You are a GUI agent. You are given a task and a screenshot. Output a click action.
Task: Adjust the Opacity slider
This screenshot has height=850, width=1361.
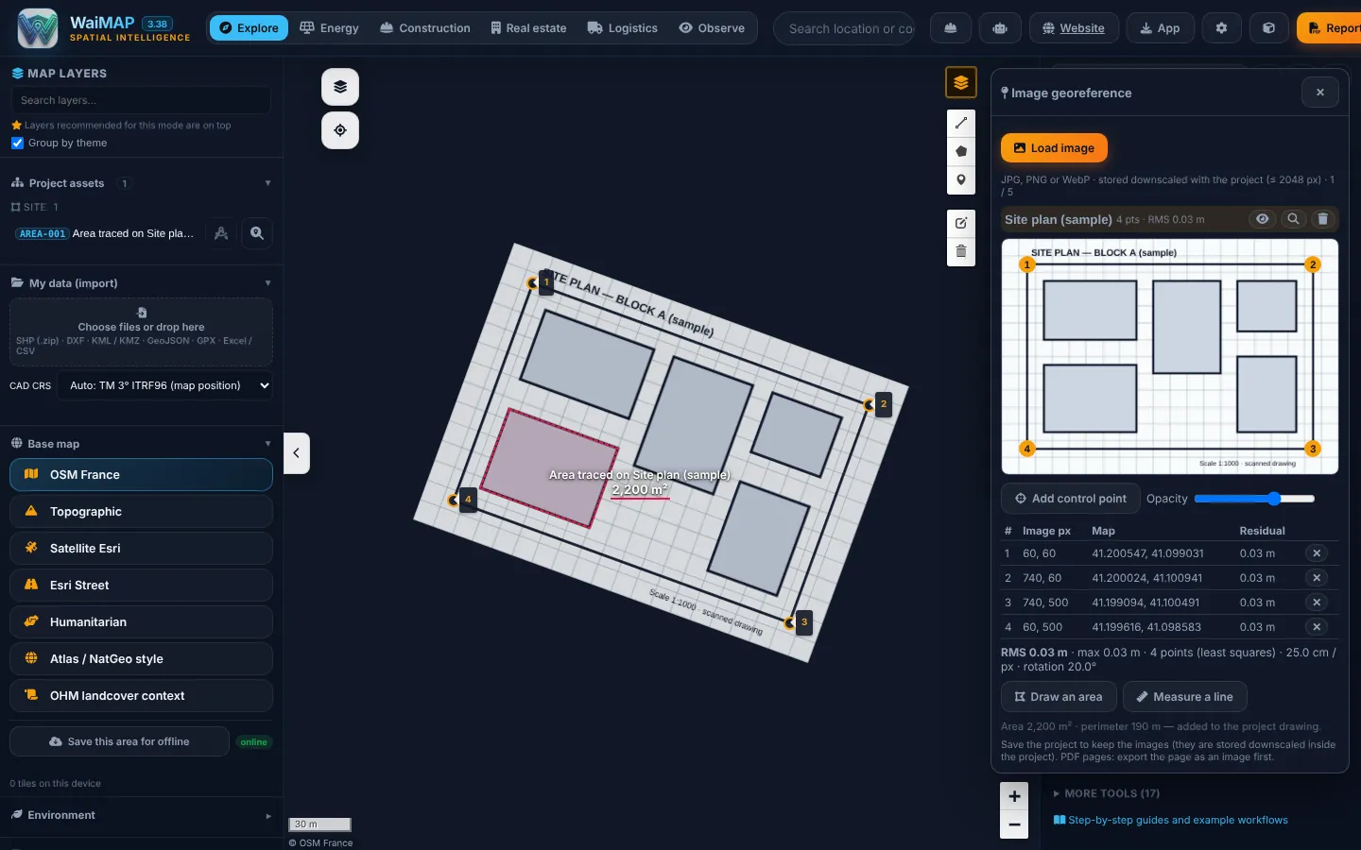coord(1254,499)
